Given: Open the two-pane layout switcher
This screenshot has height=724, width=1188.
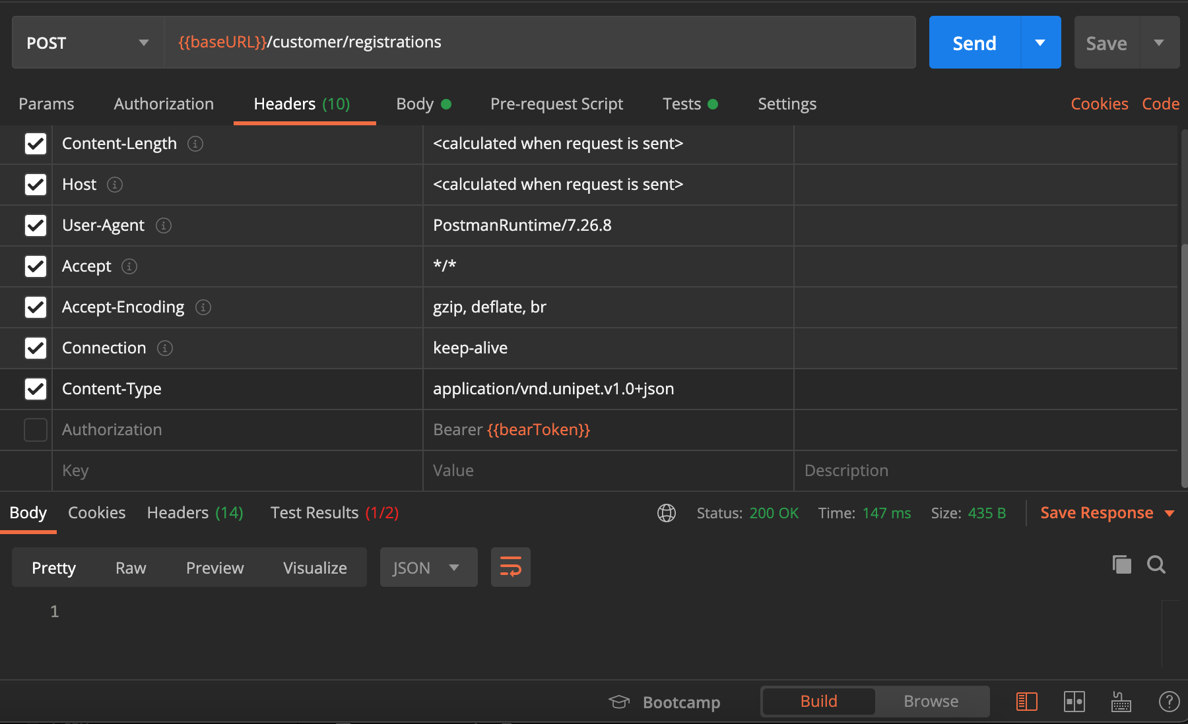Looking at the screenshot, I should pos(1074,702).
